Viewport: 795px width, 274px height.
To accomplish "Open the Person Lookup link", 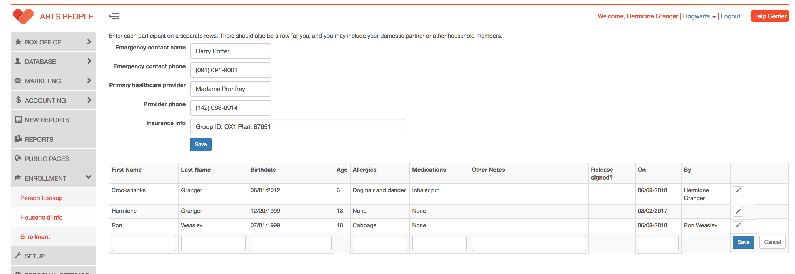I will click(x=41, y=198).
